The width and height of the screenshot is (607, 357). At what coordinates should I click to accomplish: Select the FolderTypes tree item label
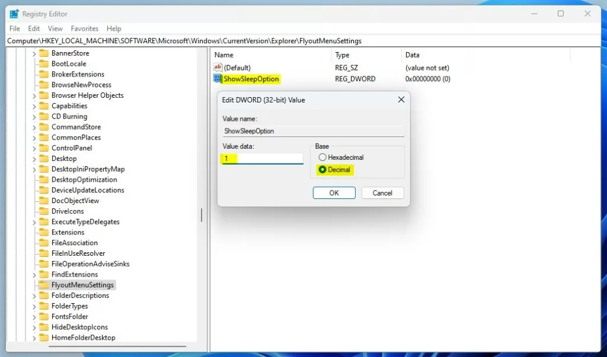tap(70, 306)
